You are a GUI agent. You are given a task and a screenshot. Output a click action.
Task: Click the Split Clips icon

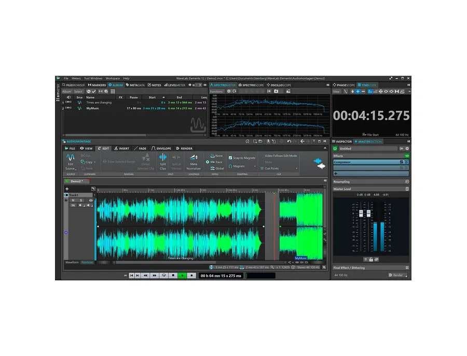point(162,157)
